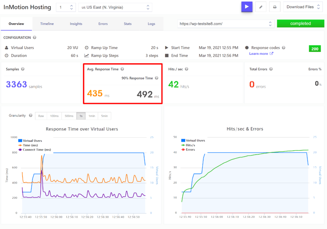Image resolution: width=327 pixels, height=229 pixels.
Task: Click the Response codes help icon
Action: coord(283,47)
